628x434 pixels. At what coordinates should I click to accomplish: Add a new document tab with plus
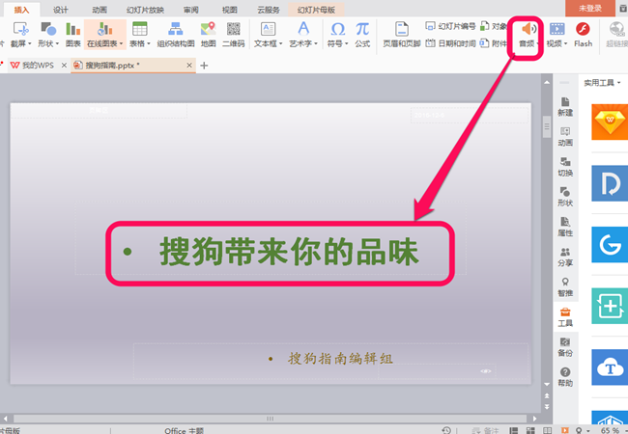pyautogui.click(x=204, y=66)
